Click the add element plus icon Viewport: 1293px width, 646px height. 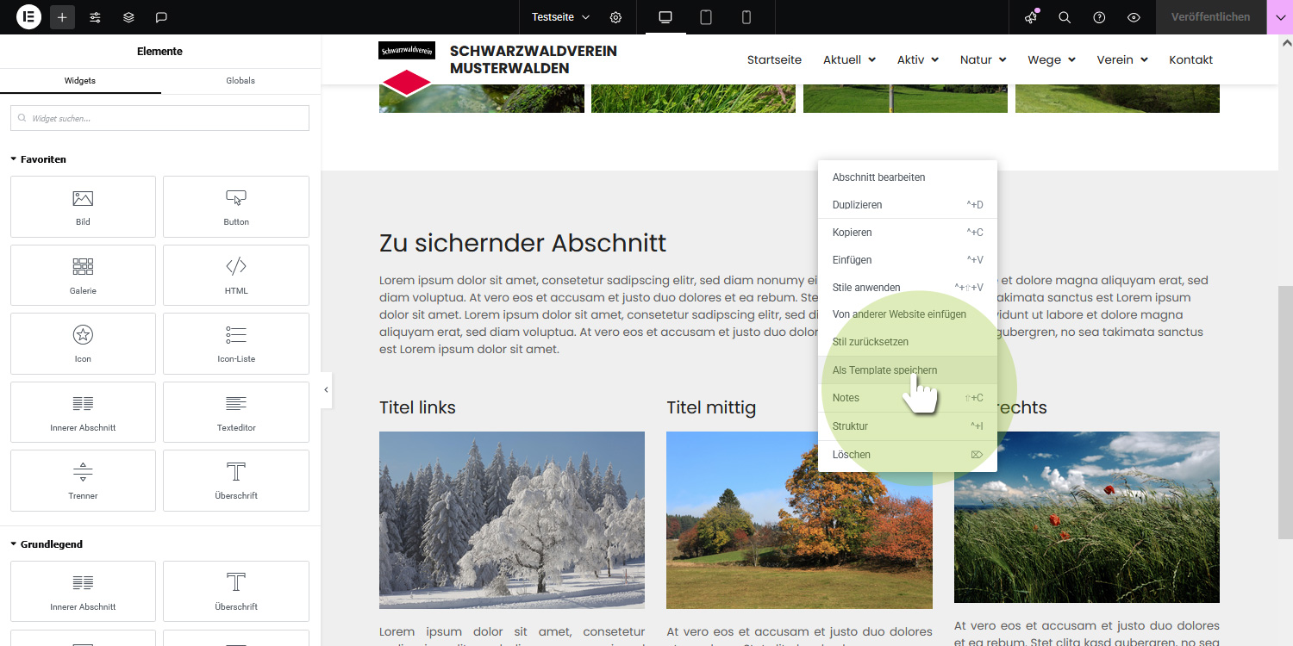pyautogui.click(x=62, y=17)
